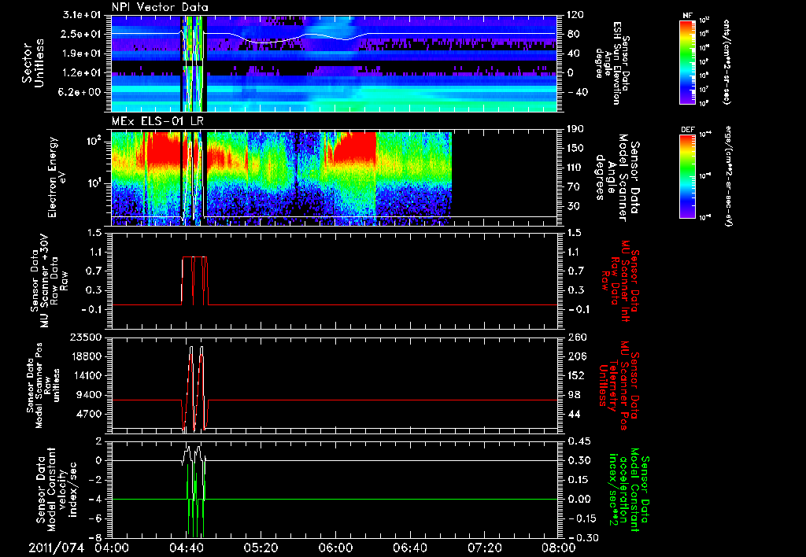The width and height of the screenshot is (806, 557).
Task: Click the -40 sun elevation tick label
Action: click(x=577, y=92)
